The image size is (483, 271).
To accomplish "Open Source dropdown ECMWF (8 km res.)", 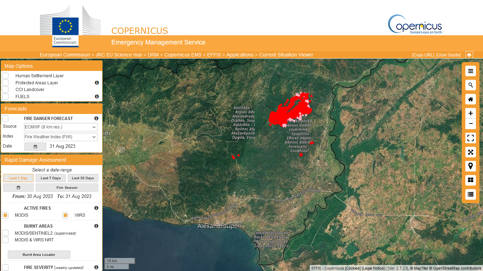I will (61, 127).
